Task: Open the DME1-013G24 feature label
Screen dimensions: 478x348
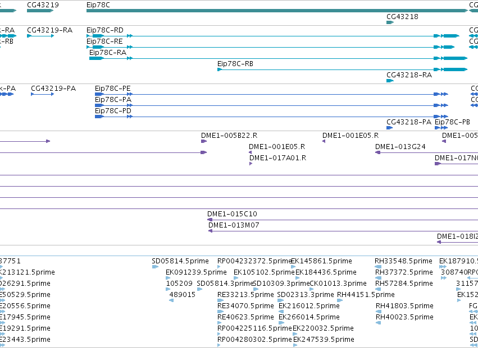Action: point(400,147)
